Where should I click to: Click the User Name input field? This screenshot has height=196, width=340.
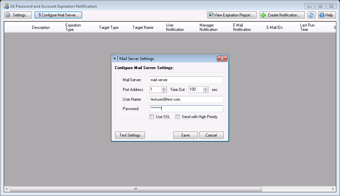pos(186,99)
